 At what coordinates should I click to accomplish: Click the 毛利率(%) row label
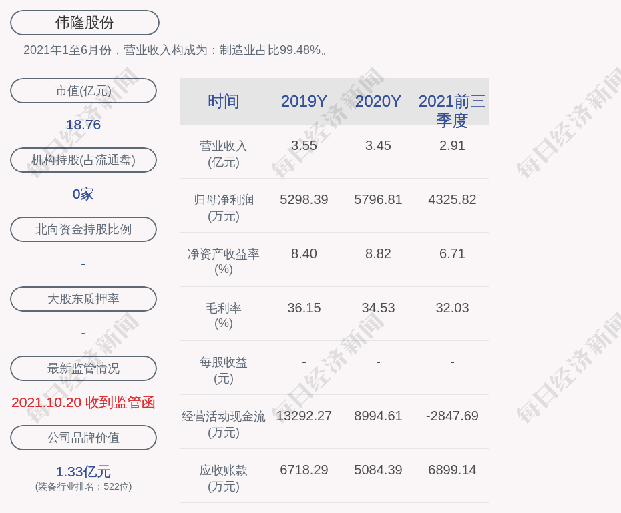[224, 316]
